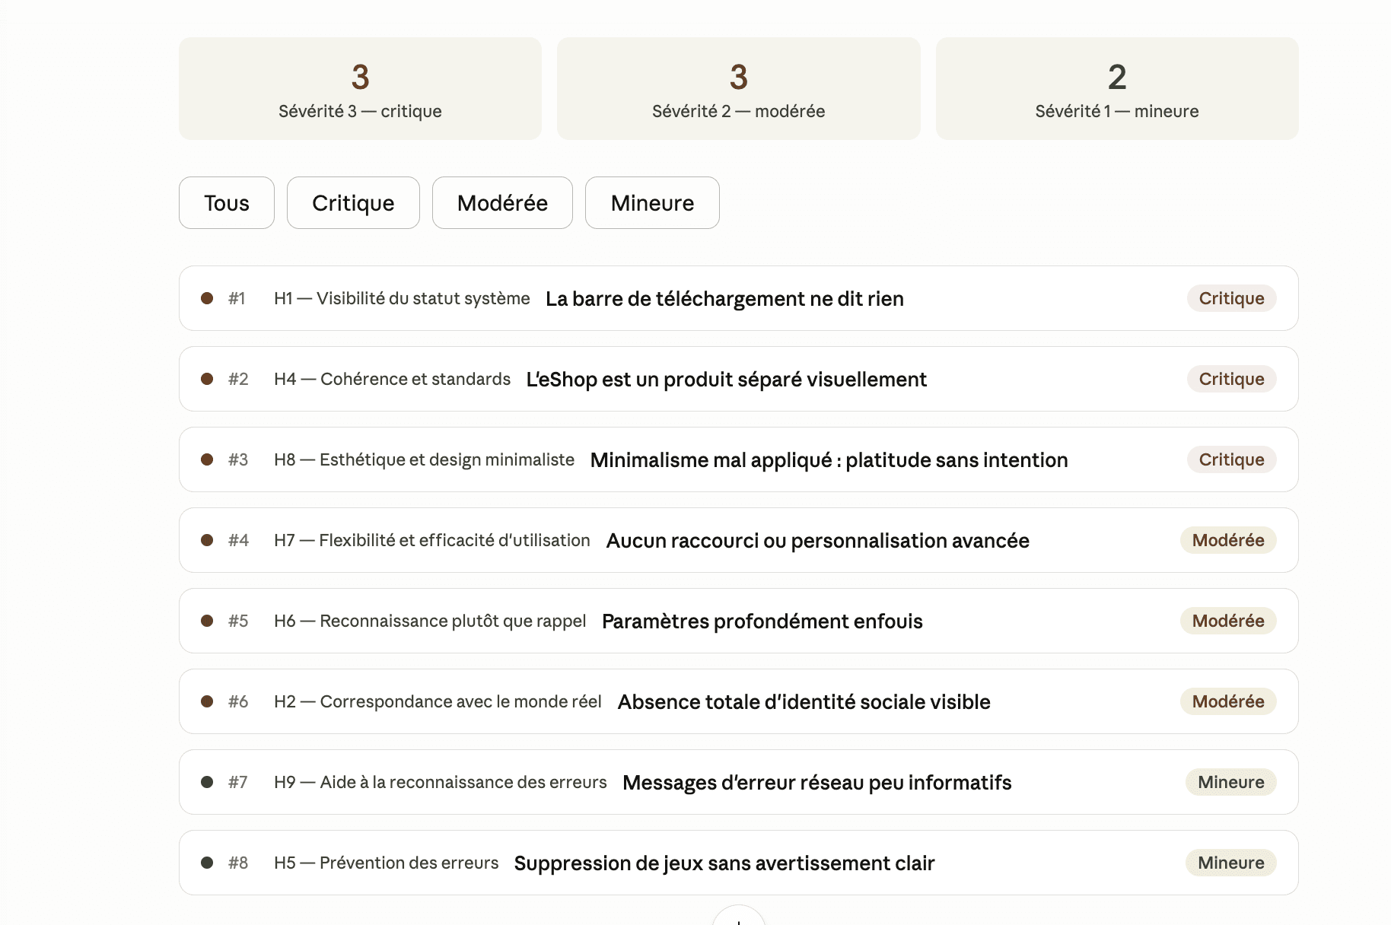
Task: Click the "H4 — Cohérence et standards" label
Action: 392,379
